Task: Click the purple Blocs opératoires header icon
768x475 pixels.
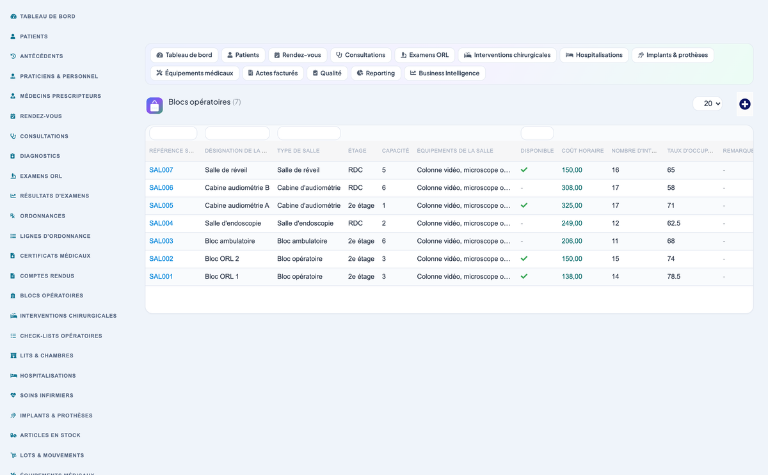Action: coord(155,105)
